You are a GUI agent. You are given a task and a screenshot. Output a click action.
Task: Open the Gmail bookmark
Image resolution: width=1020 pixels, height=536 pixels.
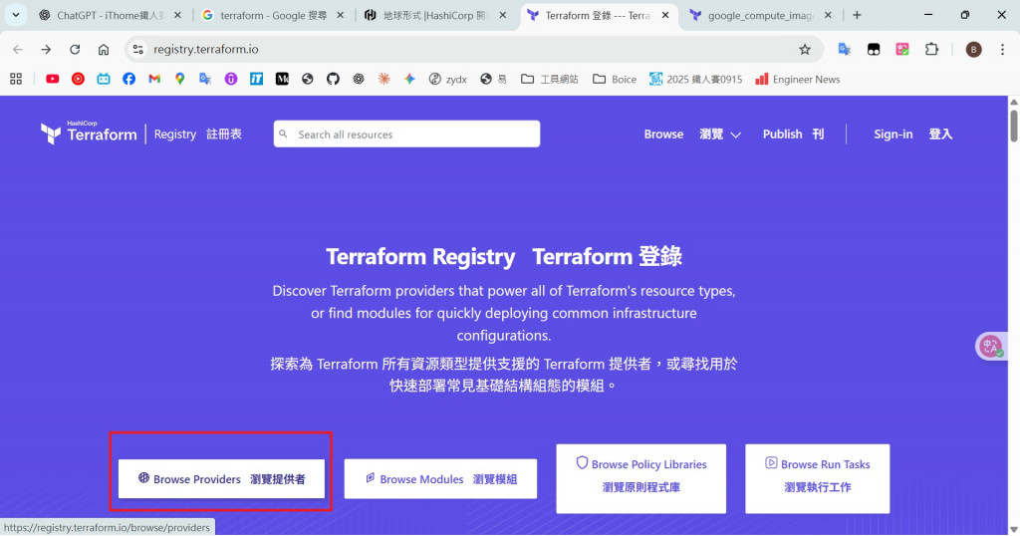tap(154, 79)
